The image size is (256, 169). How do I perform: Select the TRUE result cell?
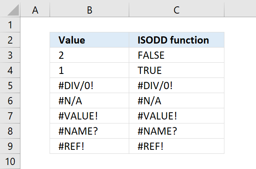point(177,70)
